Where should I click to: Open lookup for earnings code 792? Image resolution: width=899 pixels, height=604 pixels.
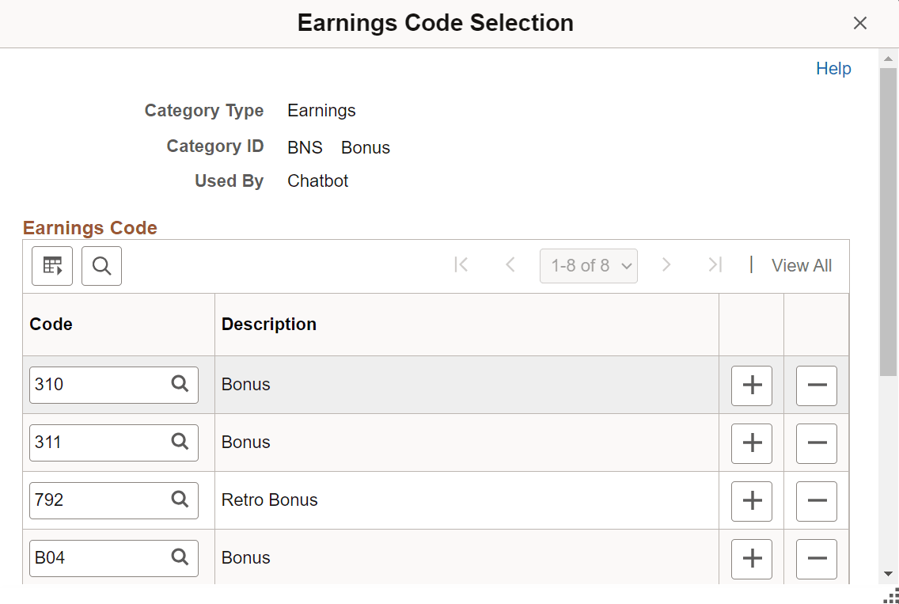(180, 500)
